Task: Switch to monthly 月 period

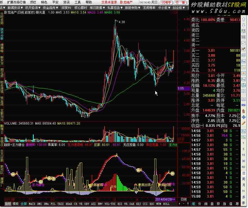Action: (x=244, y=185)
